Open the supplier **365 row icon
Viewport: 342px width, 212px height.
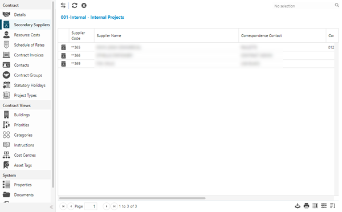(63, 47)
